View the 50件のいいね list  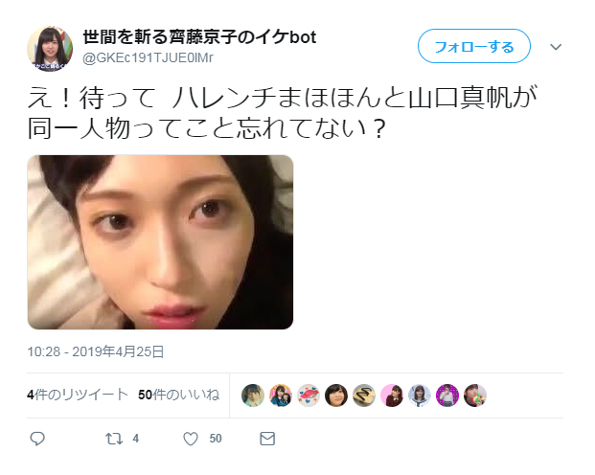click(x=179, y=395)
